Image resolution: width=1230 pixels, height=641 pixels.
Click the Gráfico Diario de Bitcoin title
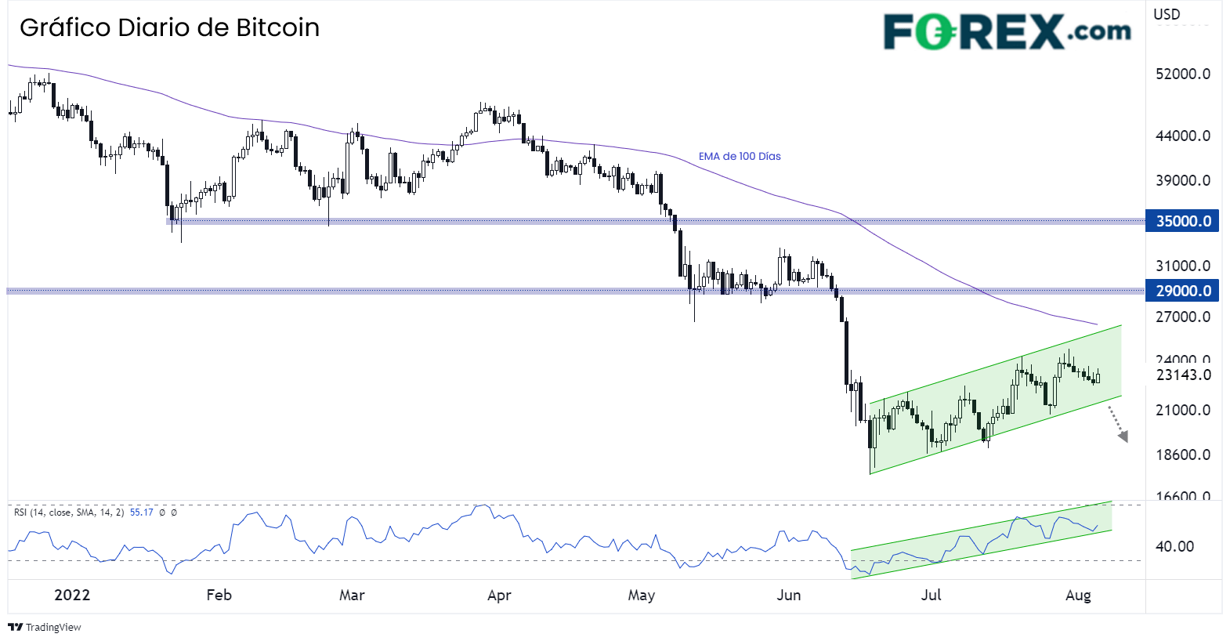170,27
